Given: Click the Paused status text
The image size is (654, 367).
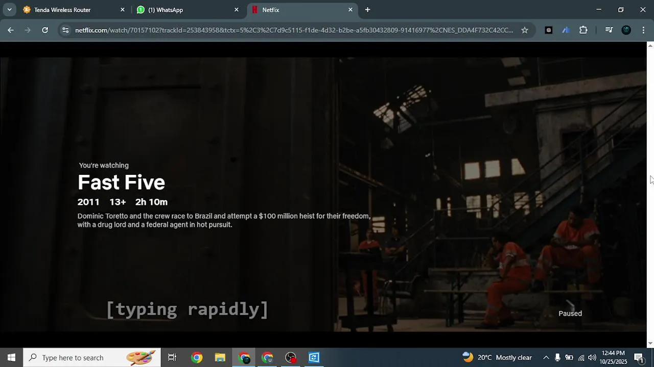Looking at the screenshot, I should pyautogui.click(x=570, y=313).
